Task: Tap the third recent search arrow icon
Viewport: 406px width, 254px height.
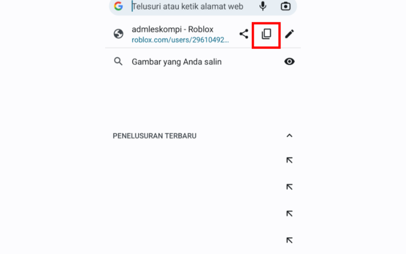Action: click(289, 213)
